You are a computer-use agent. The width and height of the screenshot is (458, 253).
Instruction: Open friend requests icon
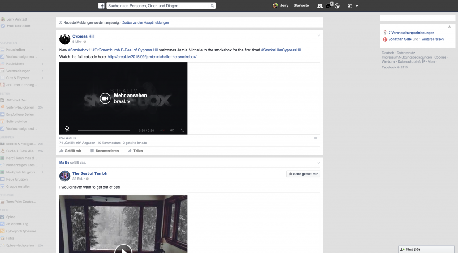click(320, 6)
